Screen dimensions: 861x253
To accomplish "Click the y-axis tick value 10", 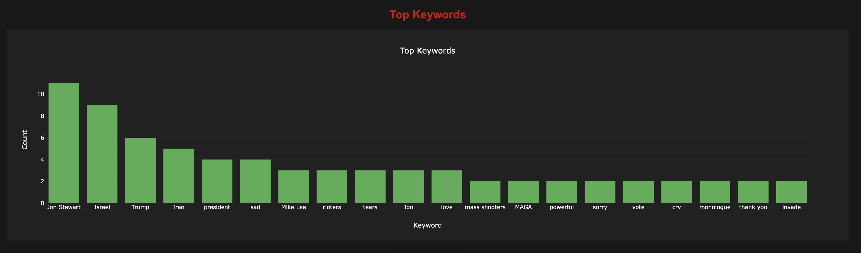I will pos(41,94).
